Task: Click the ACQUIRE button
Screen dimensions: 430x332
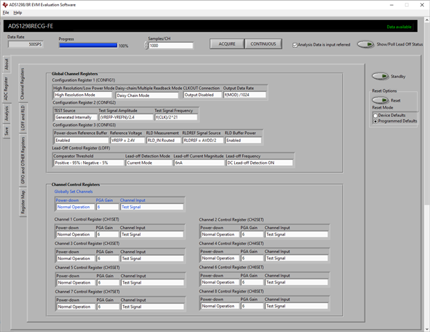Action: [227, 44]
